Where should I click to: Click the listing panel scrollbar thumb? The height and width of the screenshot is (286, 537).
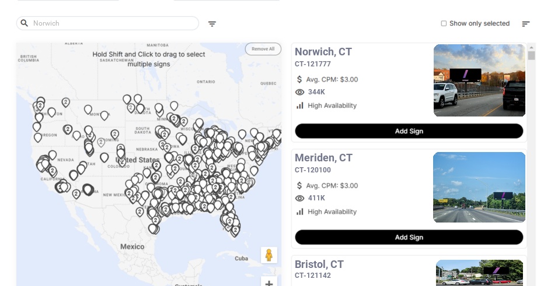click(531, 55)
